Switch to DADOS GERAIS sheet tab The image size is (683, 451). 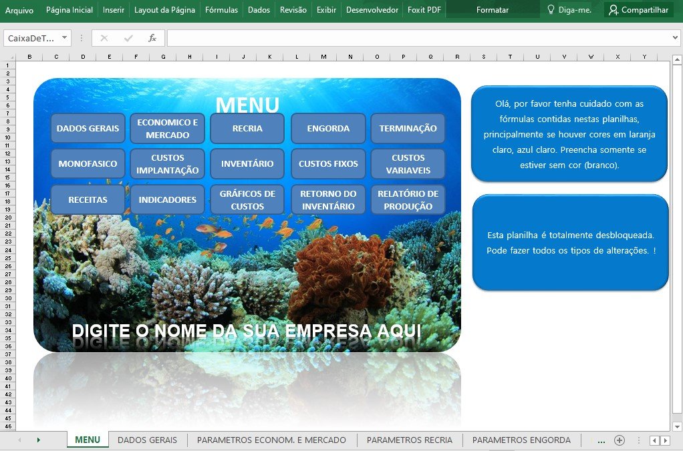[x=147, y=440]
